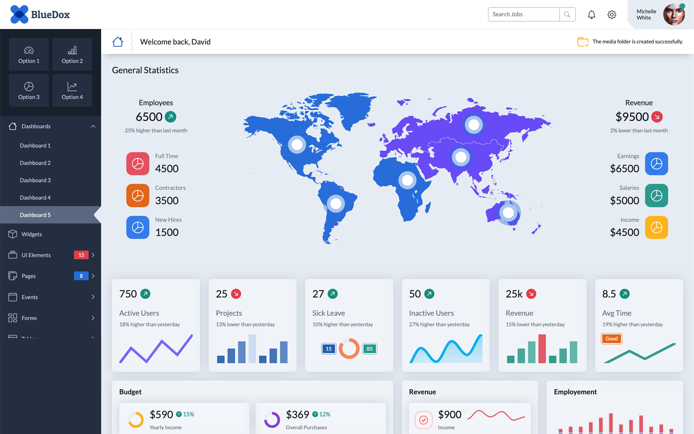Viewport: 694px width, 434px height.
Task: Select the Option 3 pie chart icon
Action: [x=29, y=86]
